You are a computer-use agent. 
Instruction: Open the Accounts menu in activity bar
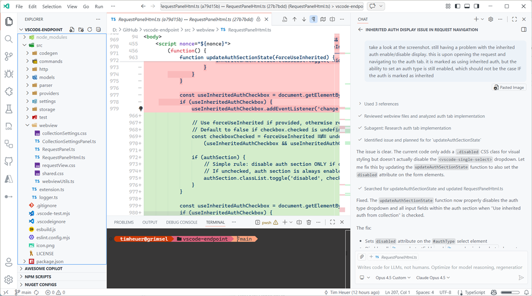click(9, 262)
